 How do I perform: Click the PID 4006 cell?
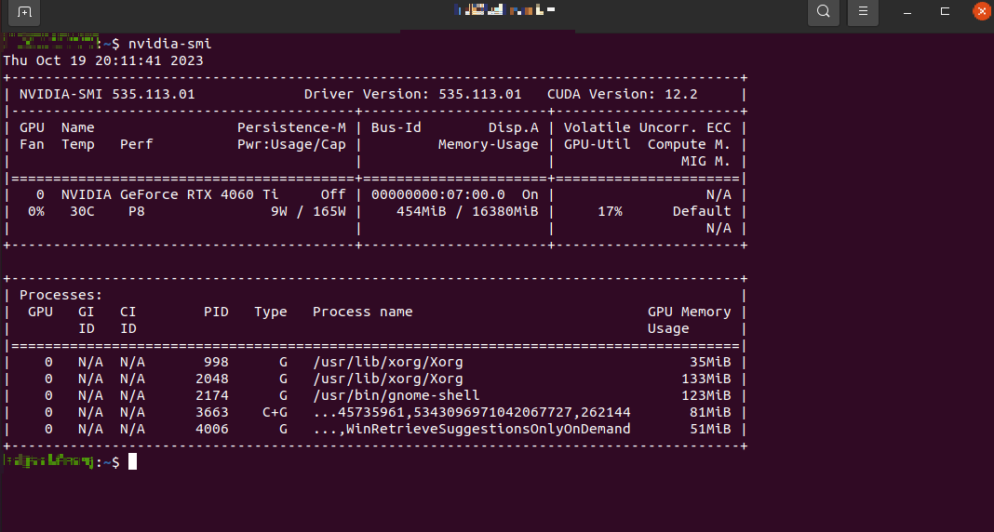211,430
